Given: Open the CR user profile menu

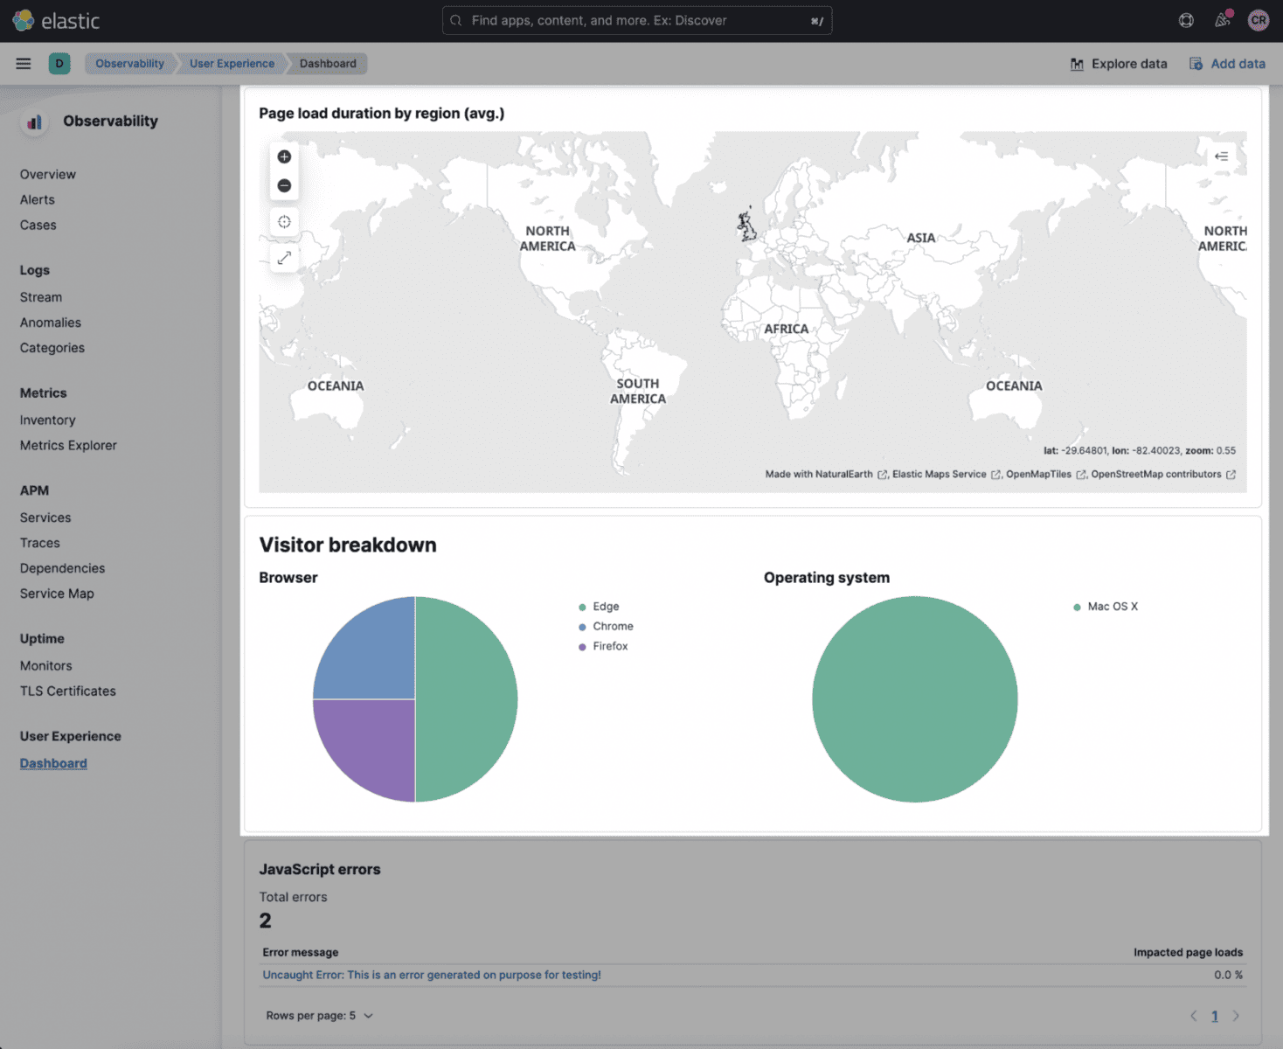Looking at the screenshot, I should tap(1258, 19).
